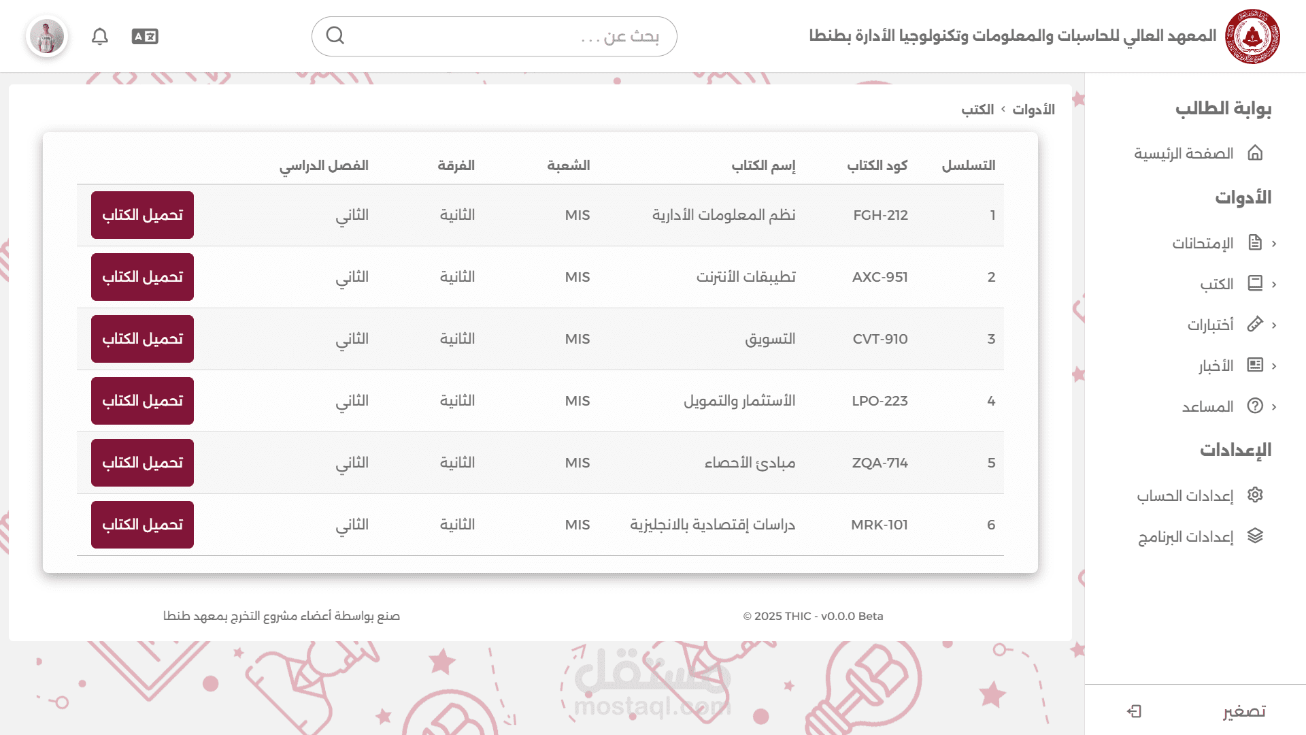
Task: Click the الأدوات breadcrumb link
Action: click(1033, 110)
